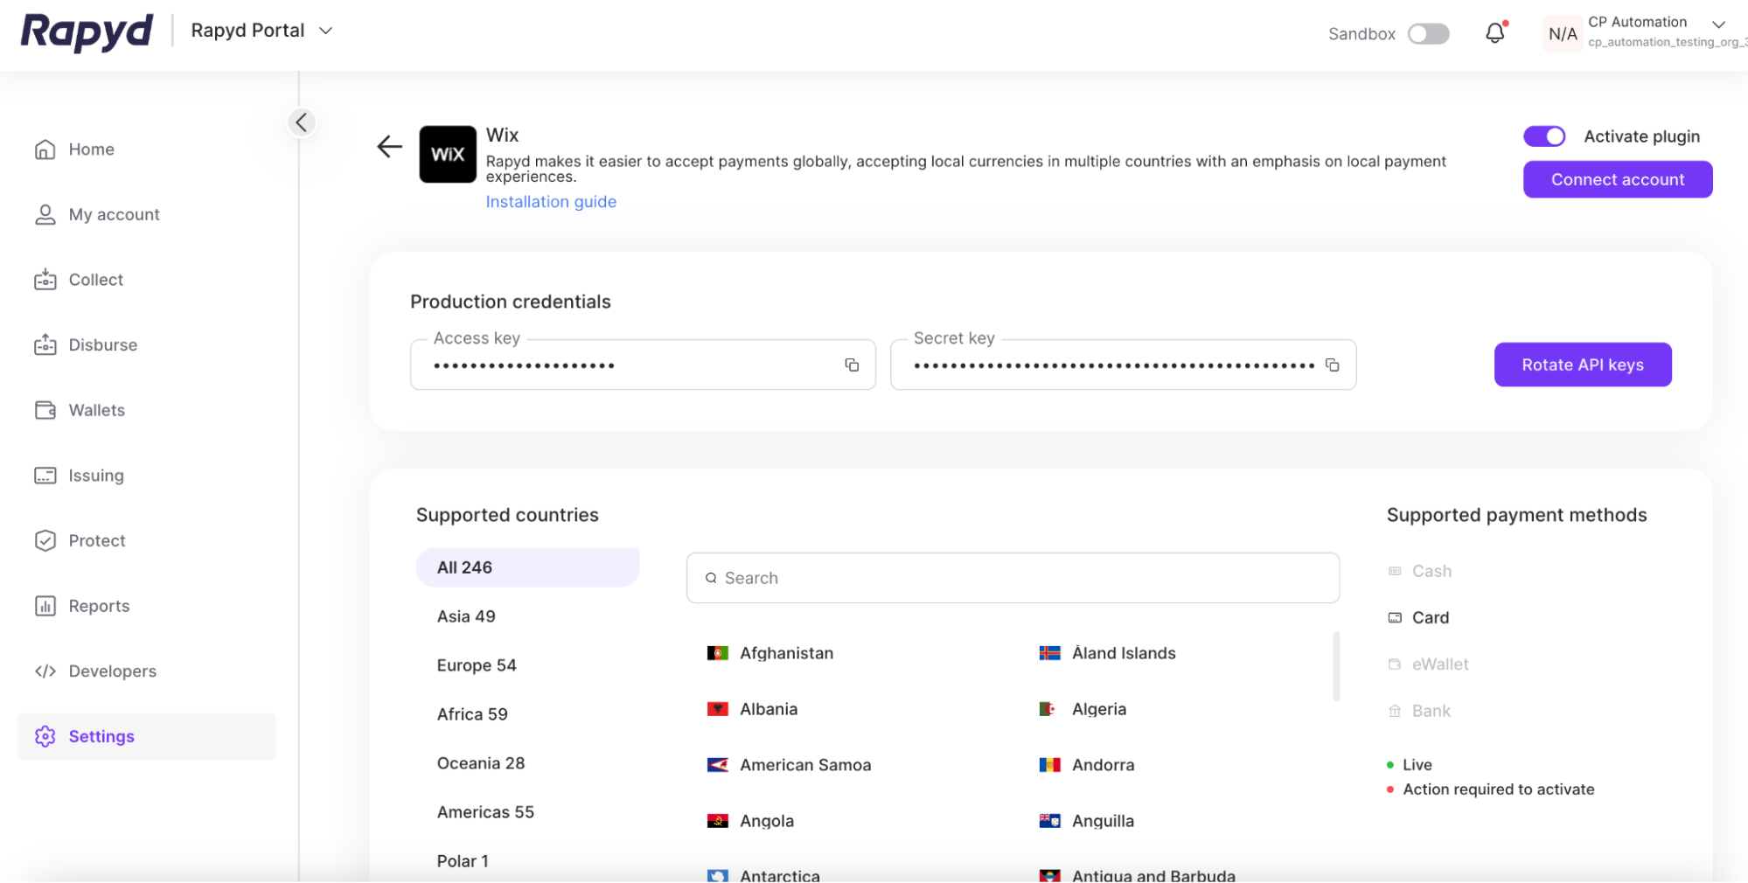Viewport: 1748px width, 883px height.
Task: Click the Connect account button
Action: tap(1617, 179)
